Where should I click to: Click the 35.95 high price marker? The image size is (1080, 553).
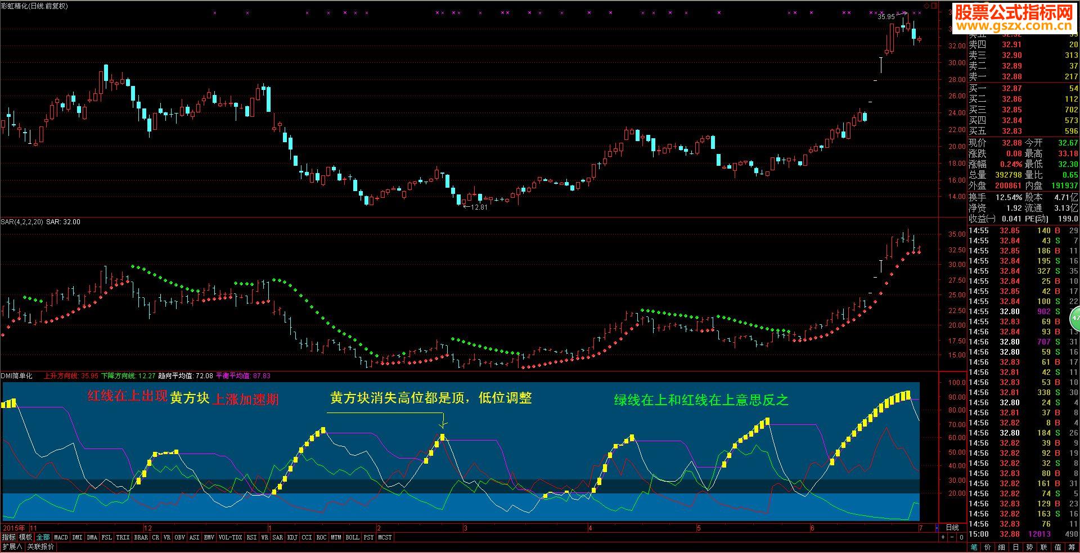pyautogui.click(x=886, y=17)
